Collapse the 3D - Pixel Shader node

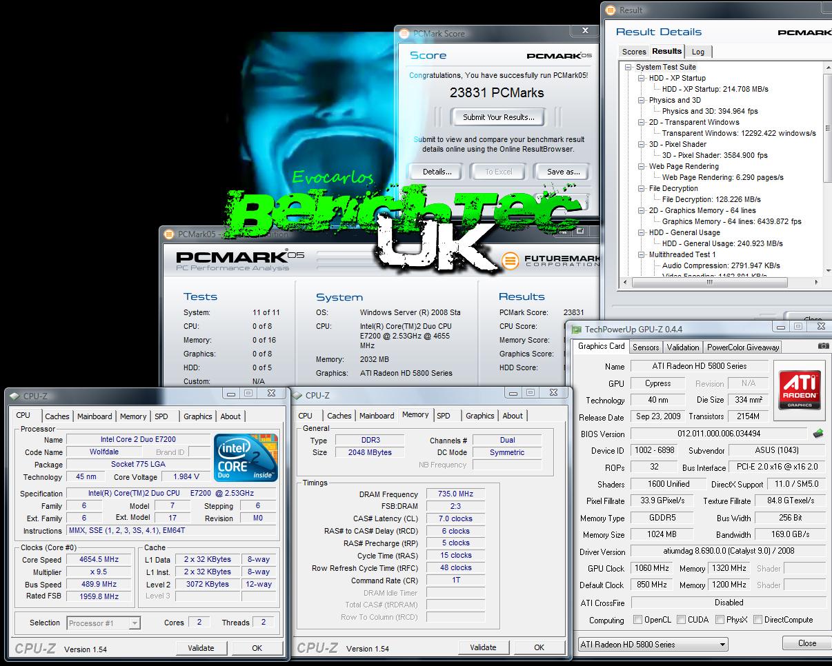642,144
